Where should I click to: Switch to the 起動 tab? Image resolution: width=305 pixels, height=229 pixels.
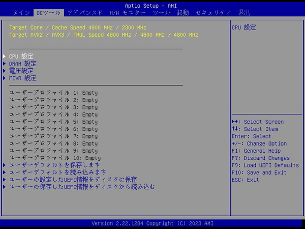182,13
